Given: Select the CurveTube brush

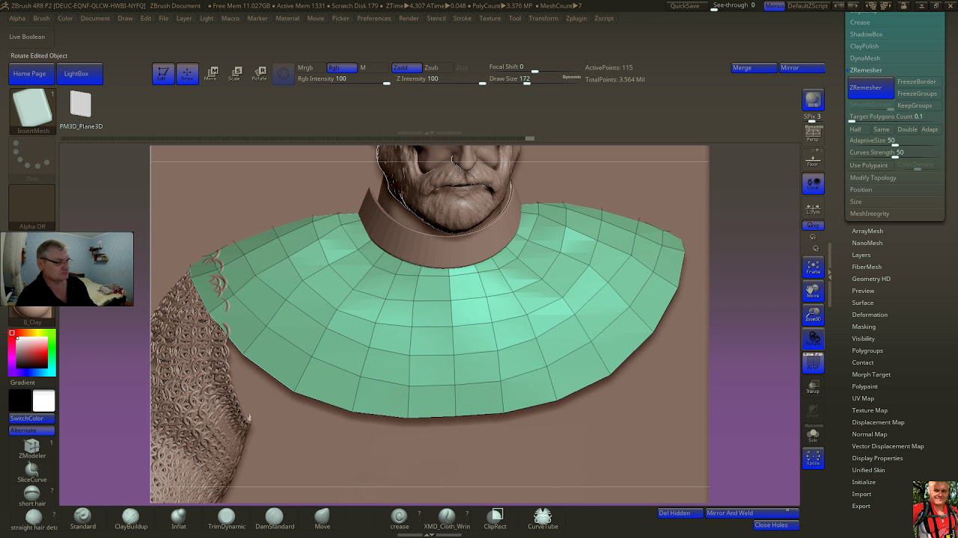Looking at the screenshot, I should tap(543, 517).
